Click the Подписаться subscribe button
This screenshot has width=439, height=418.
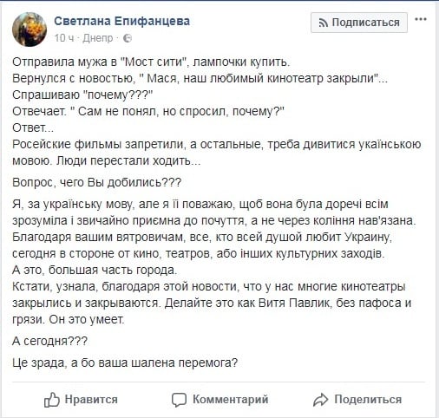coord(359,23)
